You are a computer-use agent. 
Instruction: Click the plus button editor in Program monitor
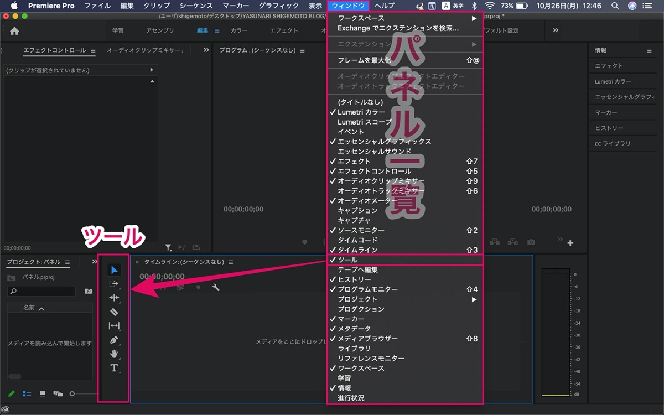(x=570, y=243)
